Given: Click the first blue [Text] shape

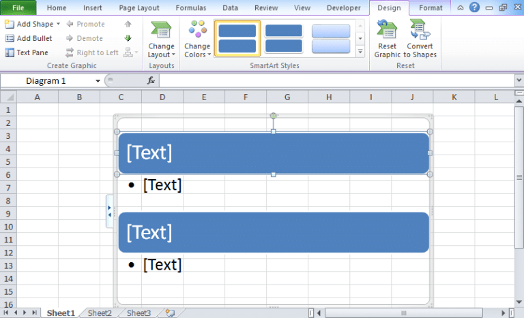Looking at the screenshot, I should (x=274, y=153).
